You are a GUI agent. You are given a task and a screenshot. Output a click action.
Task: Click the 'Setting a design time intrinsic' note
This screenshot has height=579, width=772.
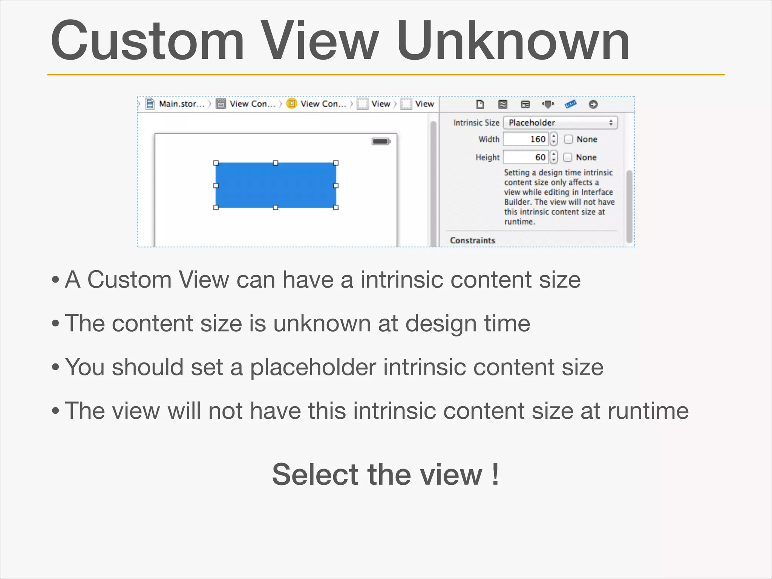click(x=559, y=197)
